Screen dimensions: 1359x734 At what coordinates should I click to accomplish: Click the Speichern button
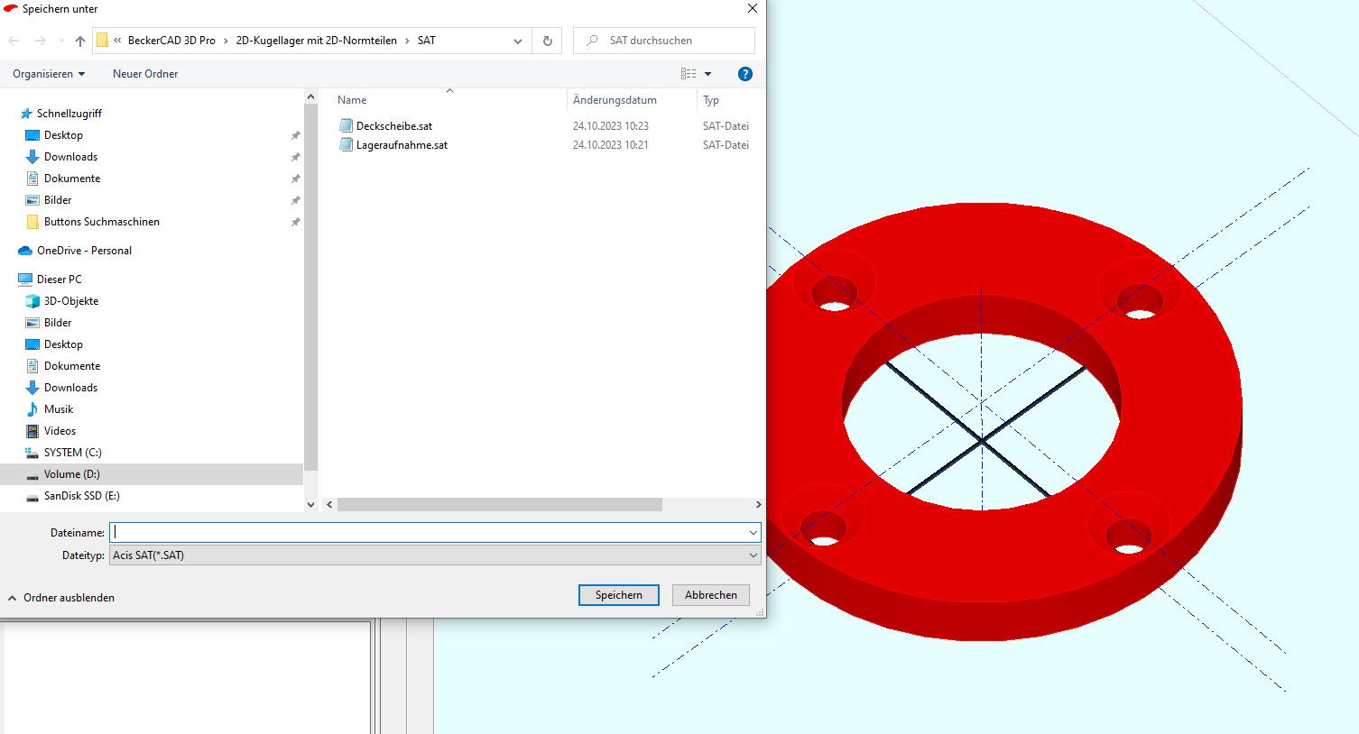point(619,595)
